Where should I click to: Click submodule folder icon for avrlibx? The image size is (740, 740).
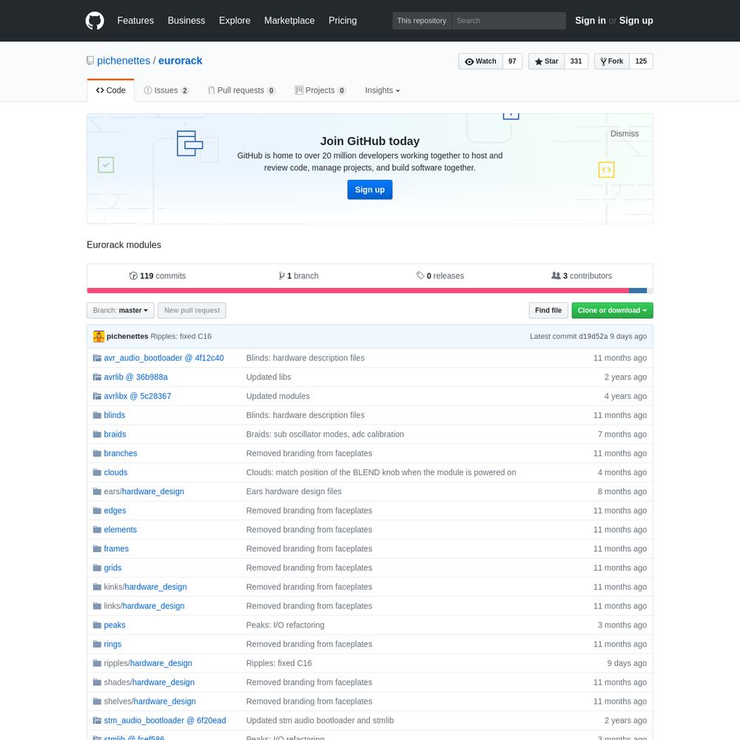(97, 396)
